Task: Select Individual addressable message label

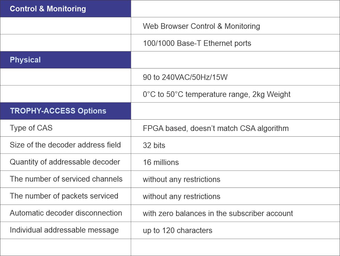Action: click(64, 230)
